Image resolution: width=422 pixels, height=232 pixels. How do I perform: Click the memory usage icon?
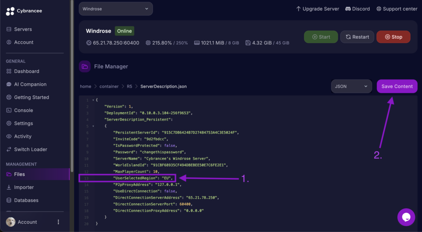click(x=197, y=43)
